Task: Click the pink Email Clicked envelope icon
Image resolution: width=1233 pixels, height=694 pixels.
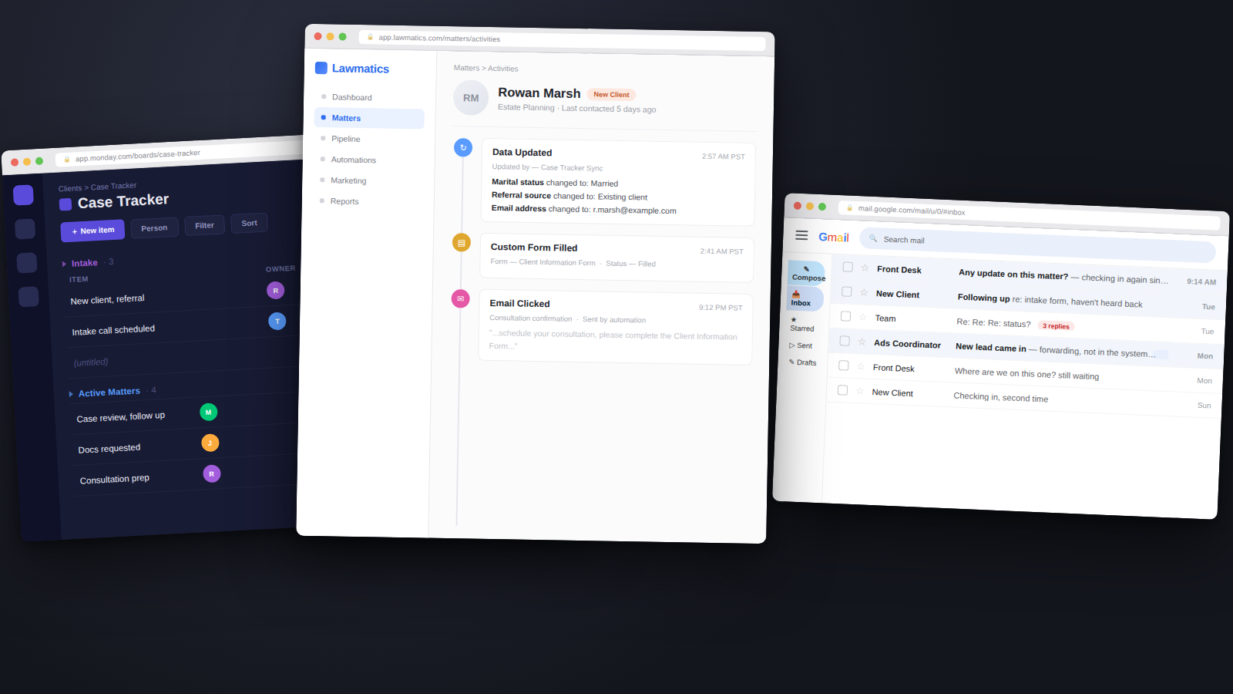Action: [x=460, y=298]
